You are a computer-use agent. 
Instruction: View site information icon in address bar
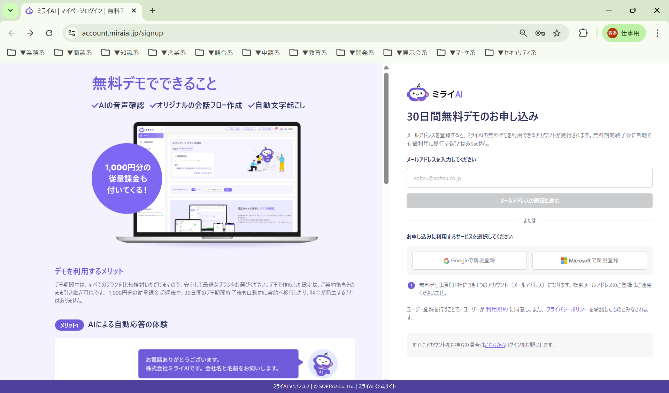point(72,33)
